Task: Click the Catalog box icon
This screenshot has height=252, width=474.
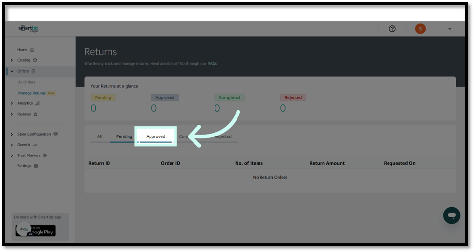Action: click(35, 60)
